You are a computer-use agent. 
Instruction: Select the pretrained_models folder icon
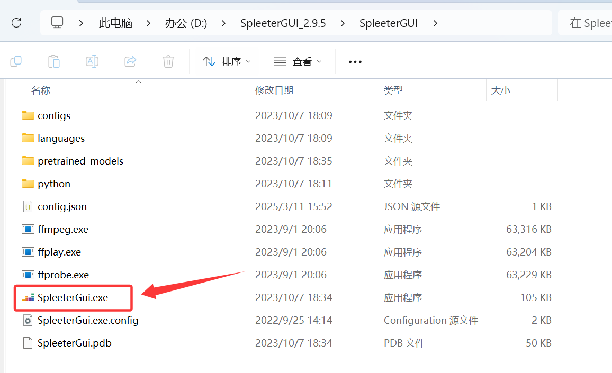tap(28, 161)
